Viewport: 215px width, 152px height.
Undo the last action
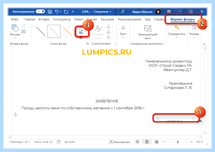point(57,12)
